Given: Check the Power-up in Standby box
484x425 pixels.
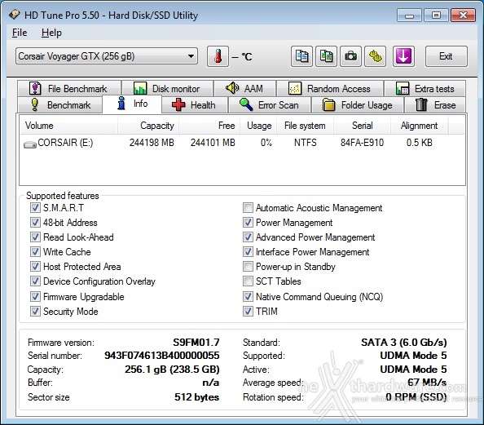Looking at the screenshot, I should pyautogui.click(x=248, y=267).
